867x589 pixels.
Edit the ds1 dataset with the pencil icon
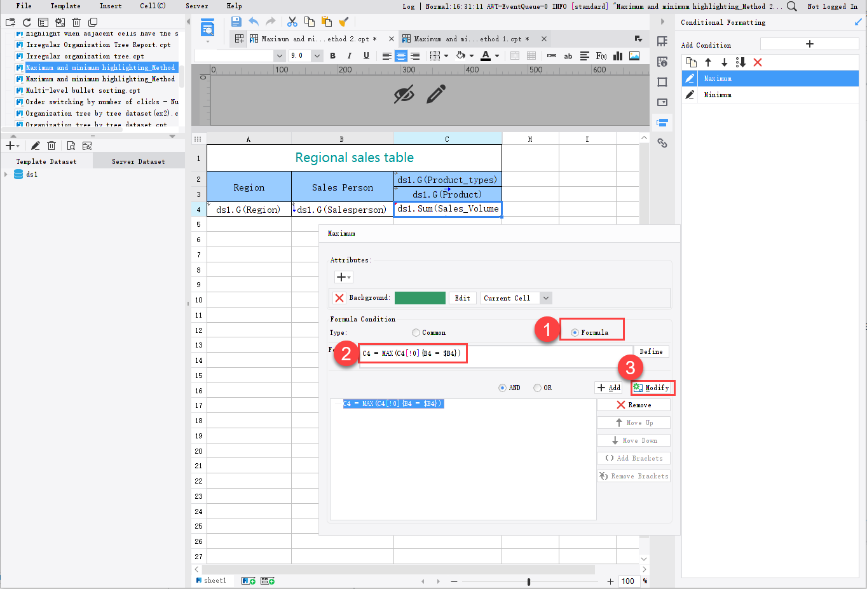coord(35,145)
